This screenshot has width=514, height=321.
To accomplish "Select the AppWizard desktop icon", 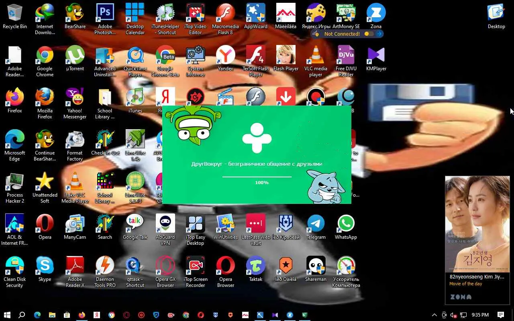I will point(255,17).
